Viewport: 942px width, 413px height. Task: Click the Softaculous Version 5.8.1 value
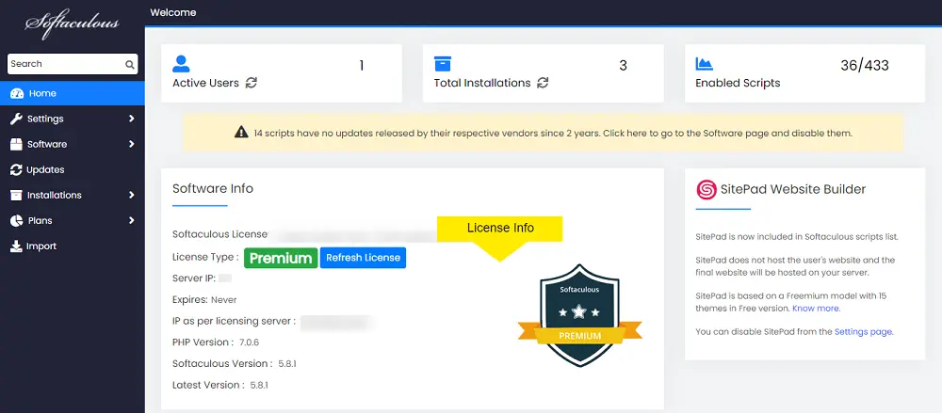[x=287, y=364]
